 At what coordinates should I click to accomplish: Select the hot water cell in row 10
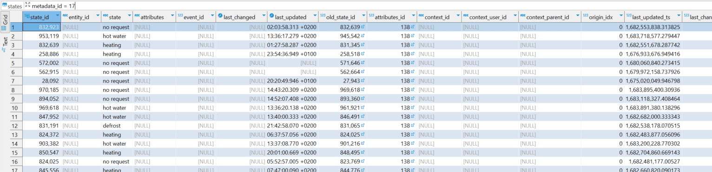click(117, 108)
